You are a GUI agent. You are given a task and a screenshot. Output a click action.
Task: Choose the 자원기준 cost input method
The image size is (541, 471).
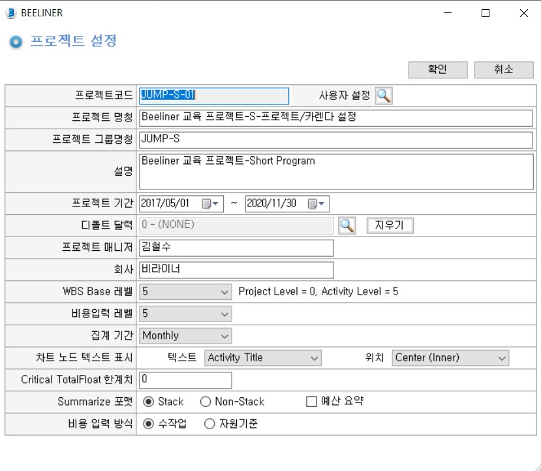(x=209, y=424)
